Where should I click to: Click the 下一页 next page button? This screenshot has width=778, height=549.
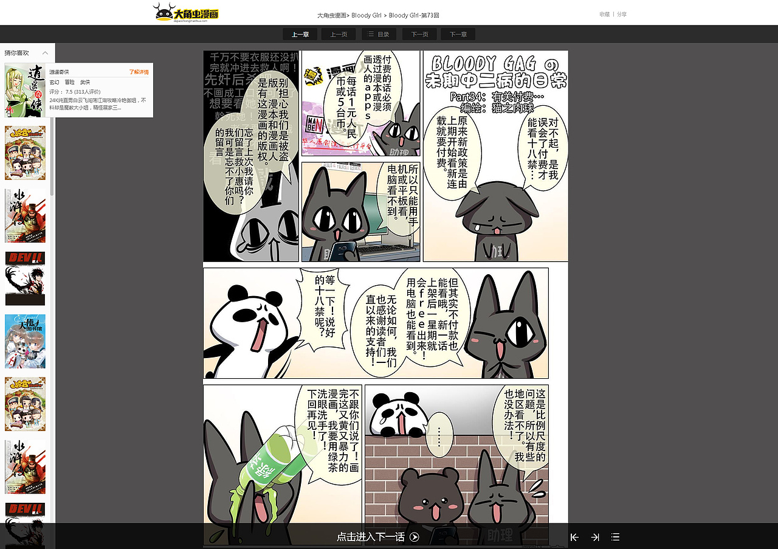[x=419, y=35]
